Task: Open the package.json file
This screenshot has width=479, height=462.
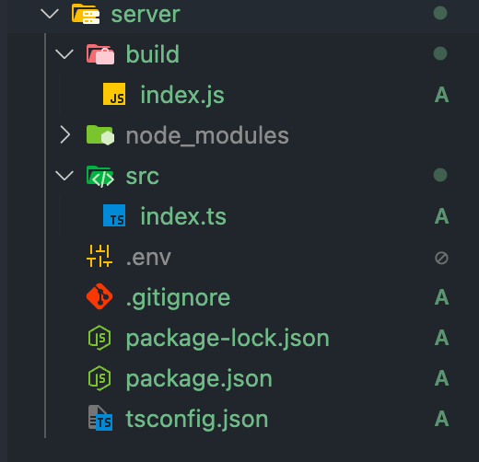Action: click(x=199, y=379)
